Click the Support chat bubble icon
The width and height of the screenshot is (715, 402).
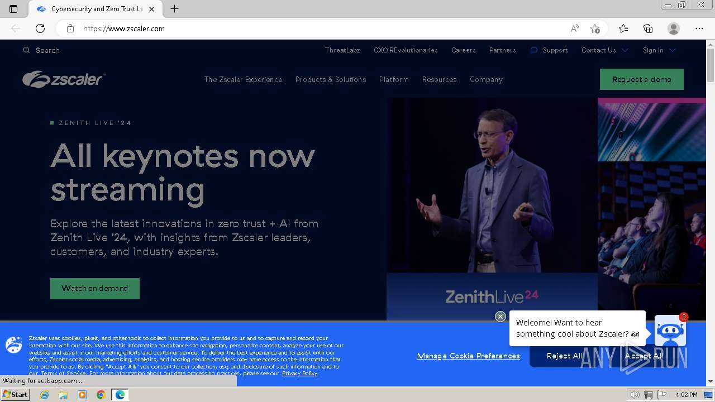[533, 50]
